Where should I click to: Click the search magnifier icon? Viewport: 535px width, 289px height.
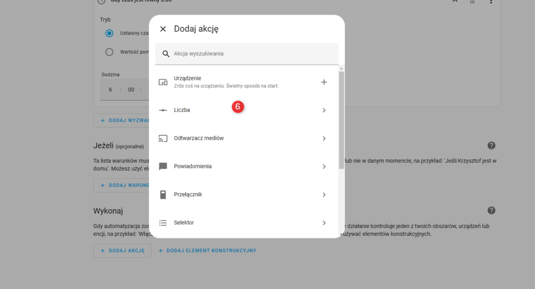pyautogui.click(x=166, y=54)
